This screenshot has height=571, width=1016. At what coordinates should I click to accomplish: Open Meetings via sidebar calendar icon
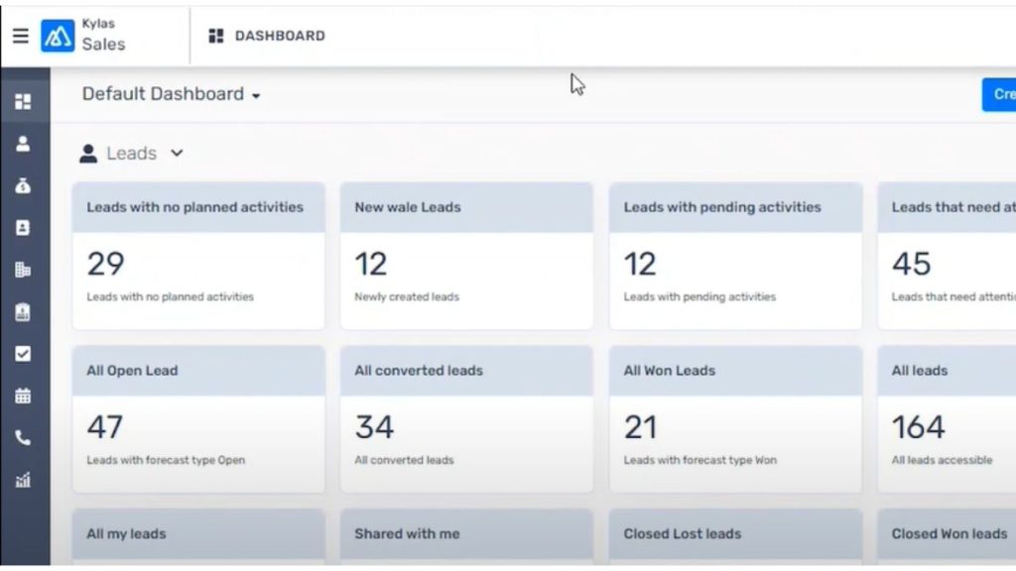(x=23, y=396)
